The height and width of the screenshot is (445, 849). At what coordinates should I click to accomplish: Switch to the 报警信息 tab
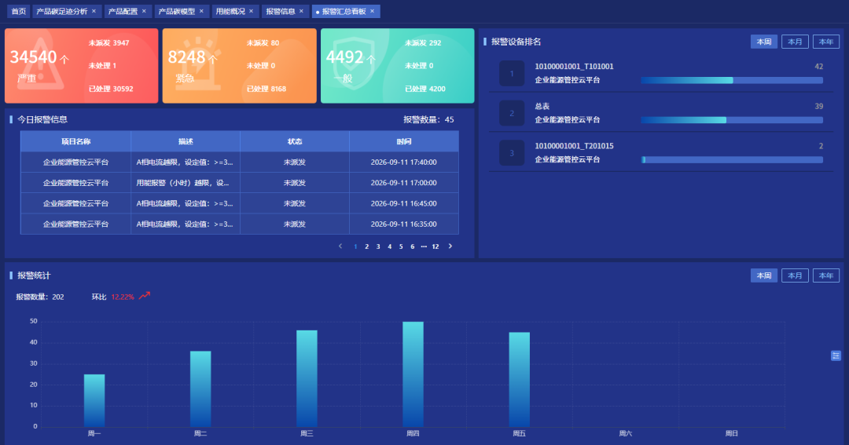(x=281, y=11)
